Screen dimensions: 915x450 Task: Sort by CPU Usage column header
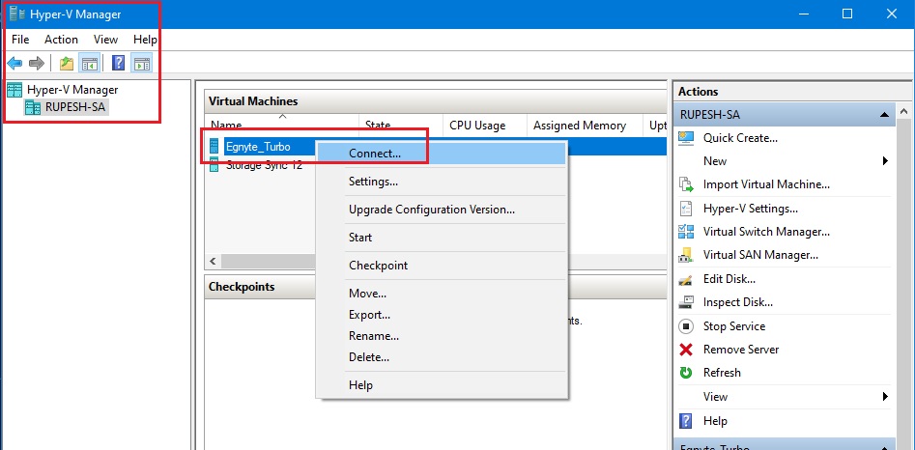[484, 125]
